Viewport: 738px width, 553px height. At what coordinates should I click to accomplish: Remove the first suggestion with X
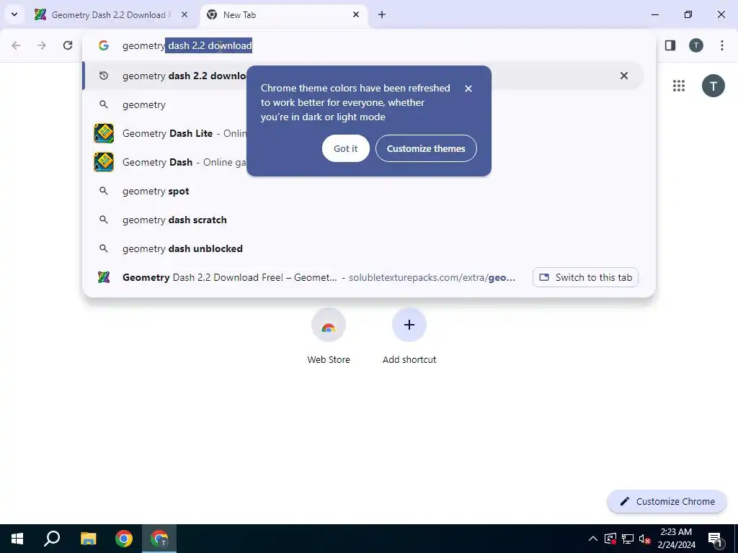coord(624,76)
